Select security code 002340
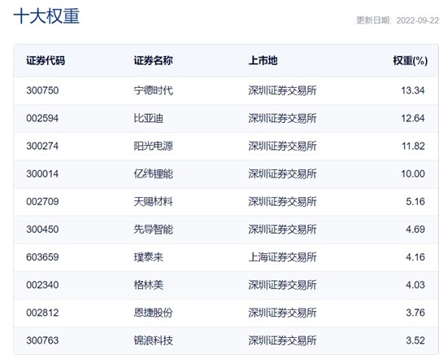Image resolution: width=439 pixels, height=355 pixels. 42,285
